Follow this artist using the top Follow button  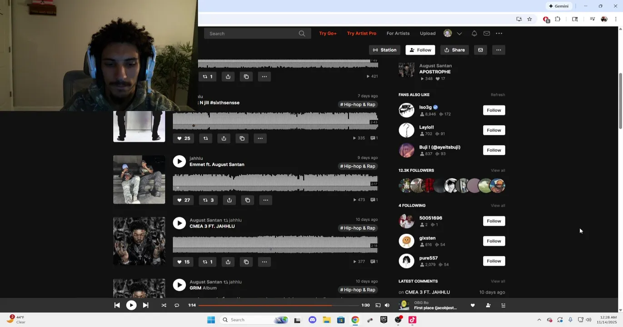tap(420, 50)
